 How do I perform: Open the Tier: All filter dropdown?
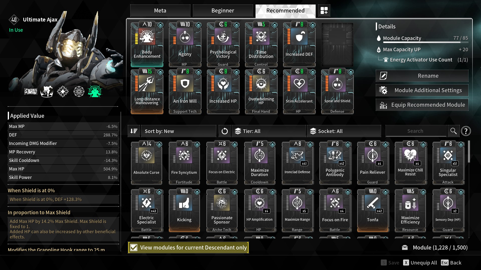269,131
